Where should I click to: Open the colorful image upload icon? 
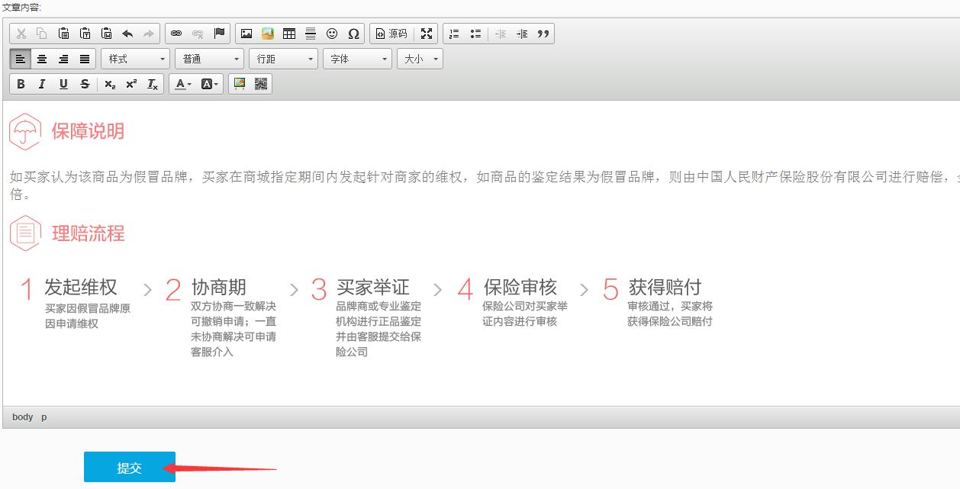coord(268,34)
